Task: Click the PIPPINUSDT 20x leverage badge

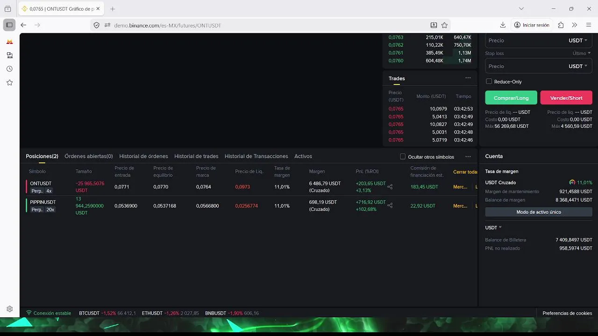Action: click(50, 210)
